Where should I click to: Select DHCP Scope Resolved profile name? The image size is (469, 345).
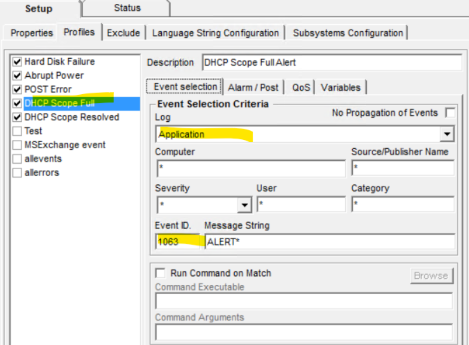coord(72,117)
